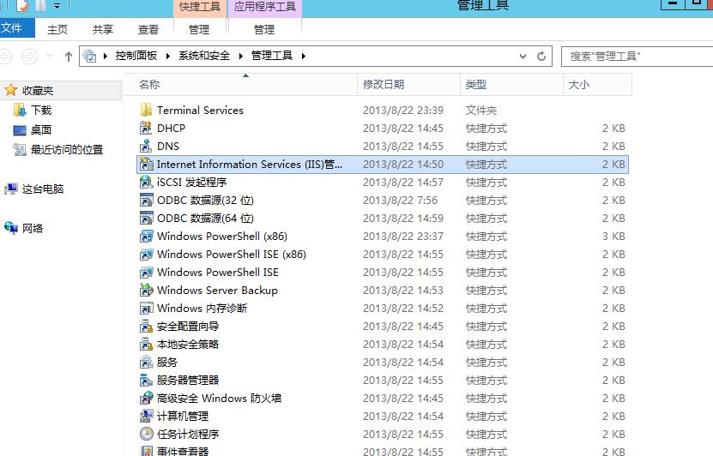Click 系统和安全 in the address breadcrumb
The width and height of the screenshot is (713, 456).
[204, 56]
